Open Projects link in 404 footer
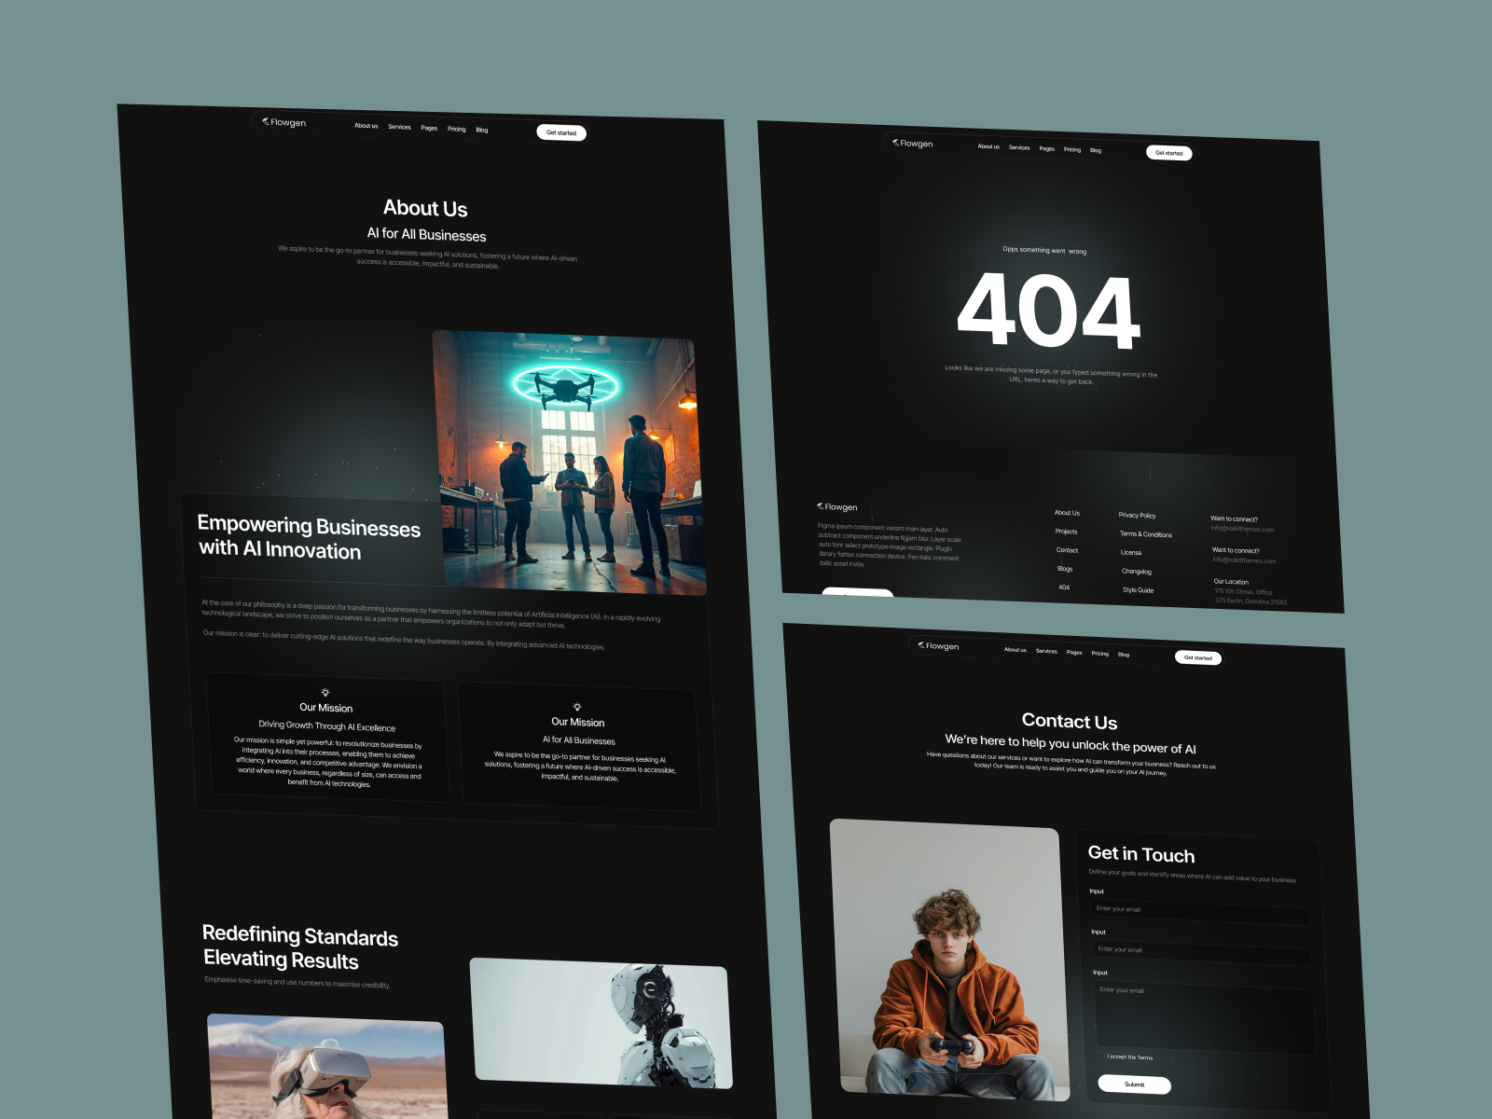1492x1119 pixels. (1066, 532)
